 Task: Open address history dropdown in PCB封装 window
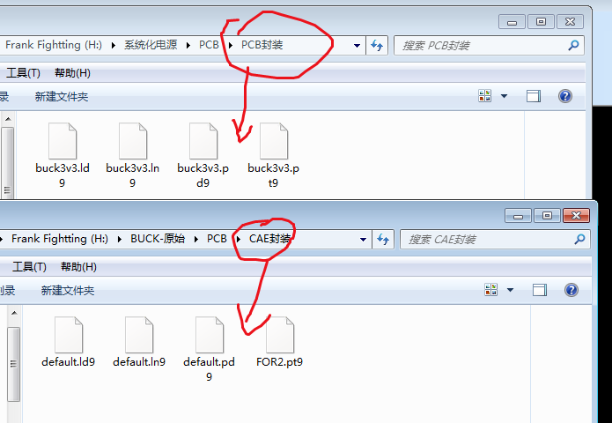(x=357, y=45)
